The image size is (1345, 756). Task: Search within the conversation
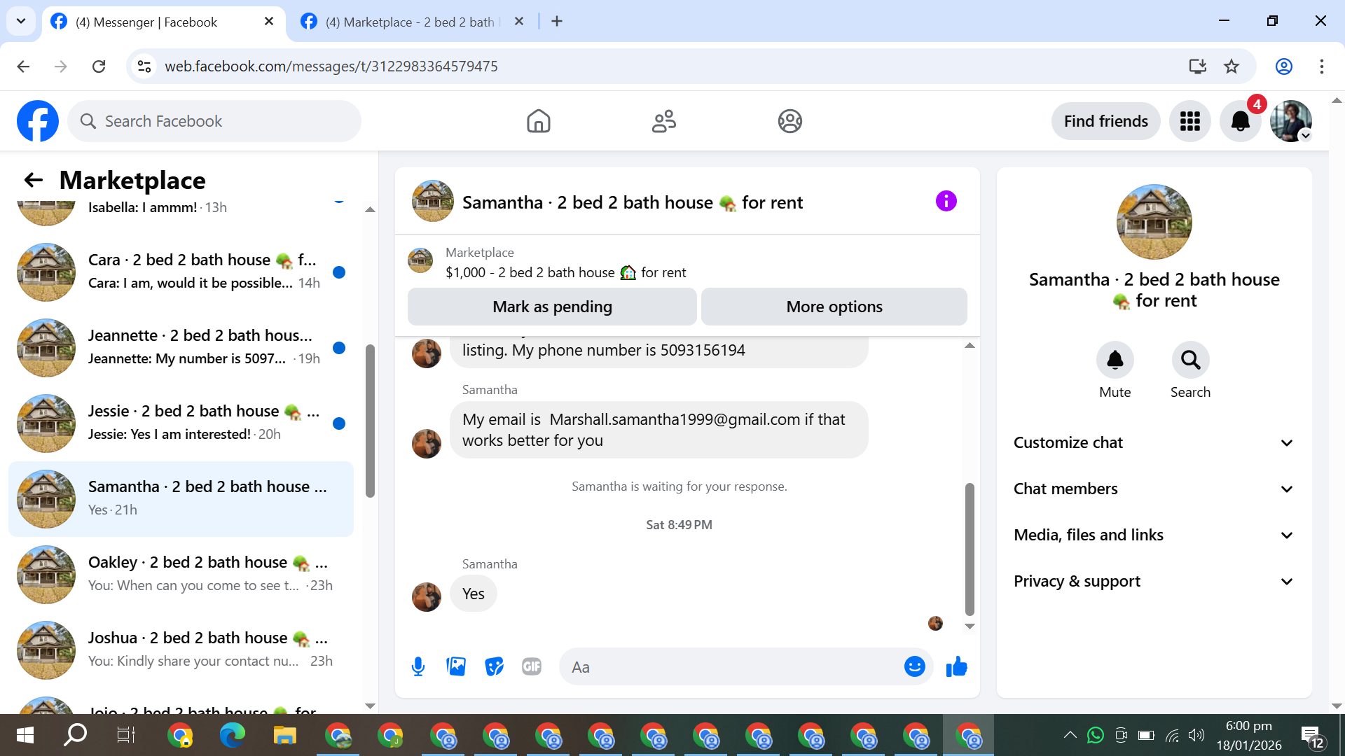click(1190, 360)
